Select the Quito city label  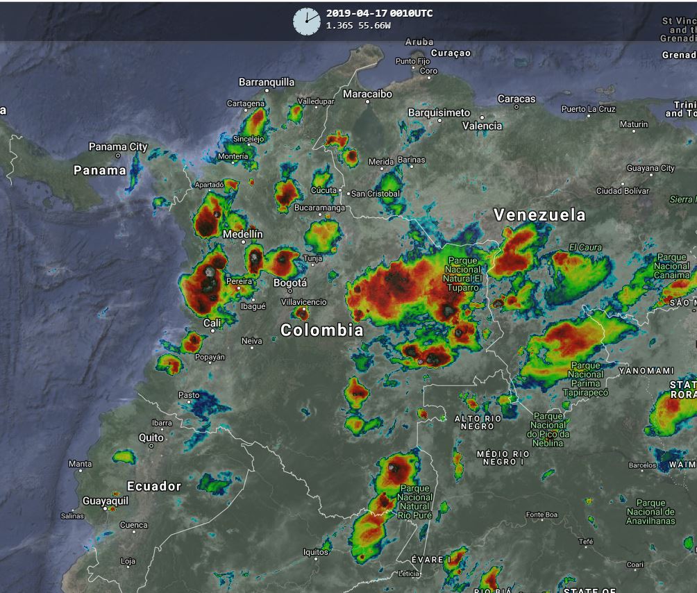151,437
